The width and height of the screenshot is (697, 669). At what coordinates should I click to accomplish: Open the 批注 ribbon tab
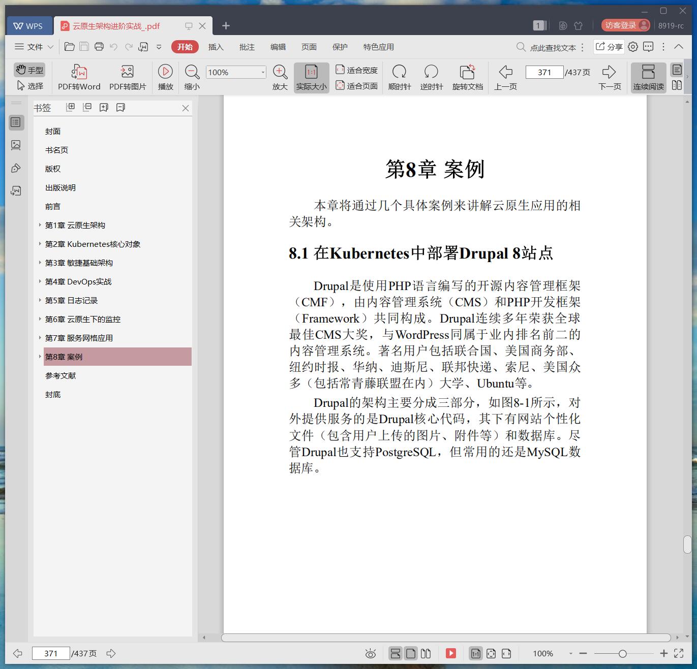coord(247,47)
